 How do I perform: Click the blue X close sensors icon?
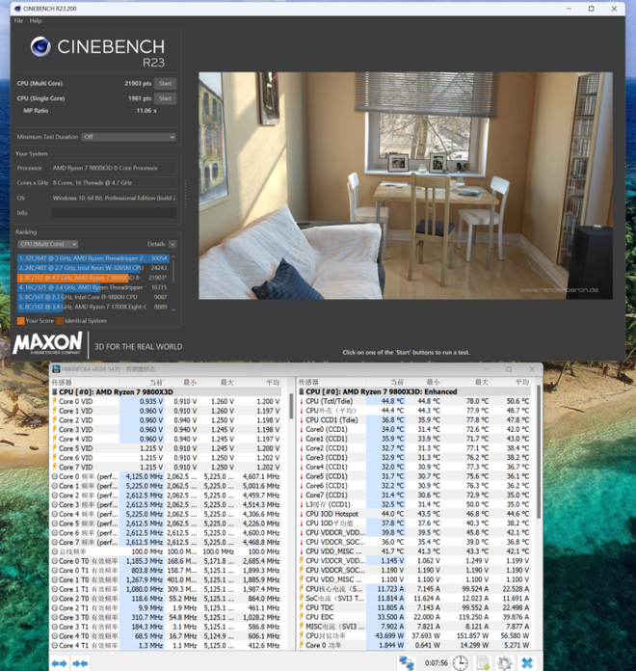tap(527, 663)
